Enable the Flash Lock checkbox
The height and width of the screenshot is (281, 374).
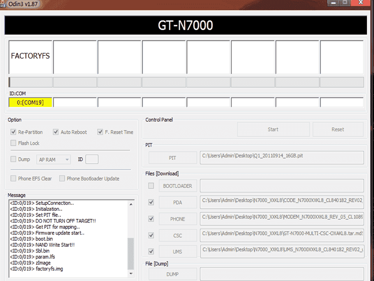[x=13, y=143]
